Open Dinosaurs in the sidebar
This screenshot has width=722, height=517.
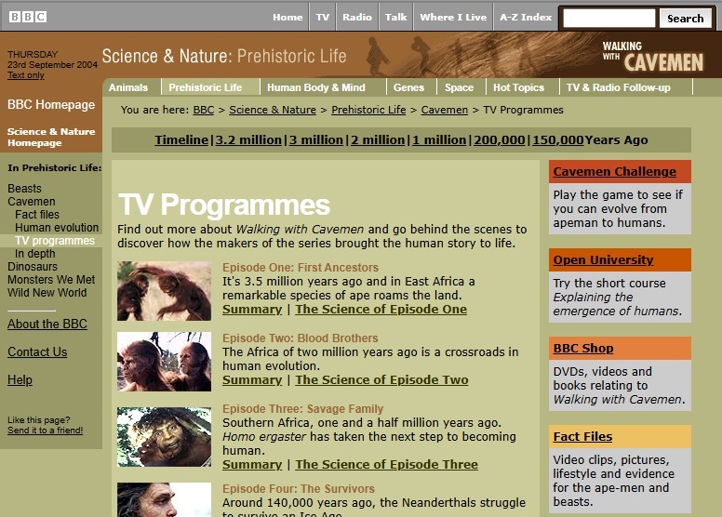[33, 267]
